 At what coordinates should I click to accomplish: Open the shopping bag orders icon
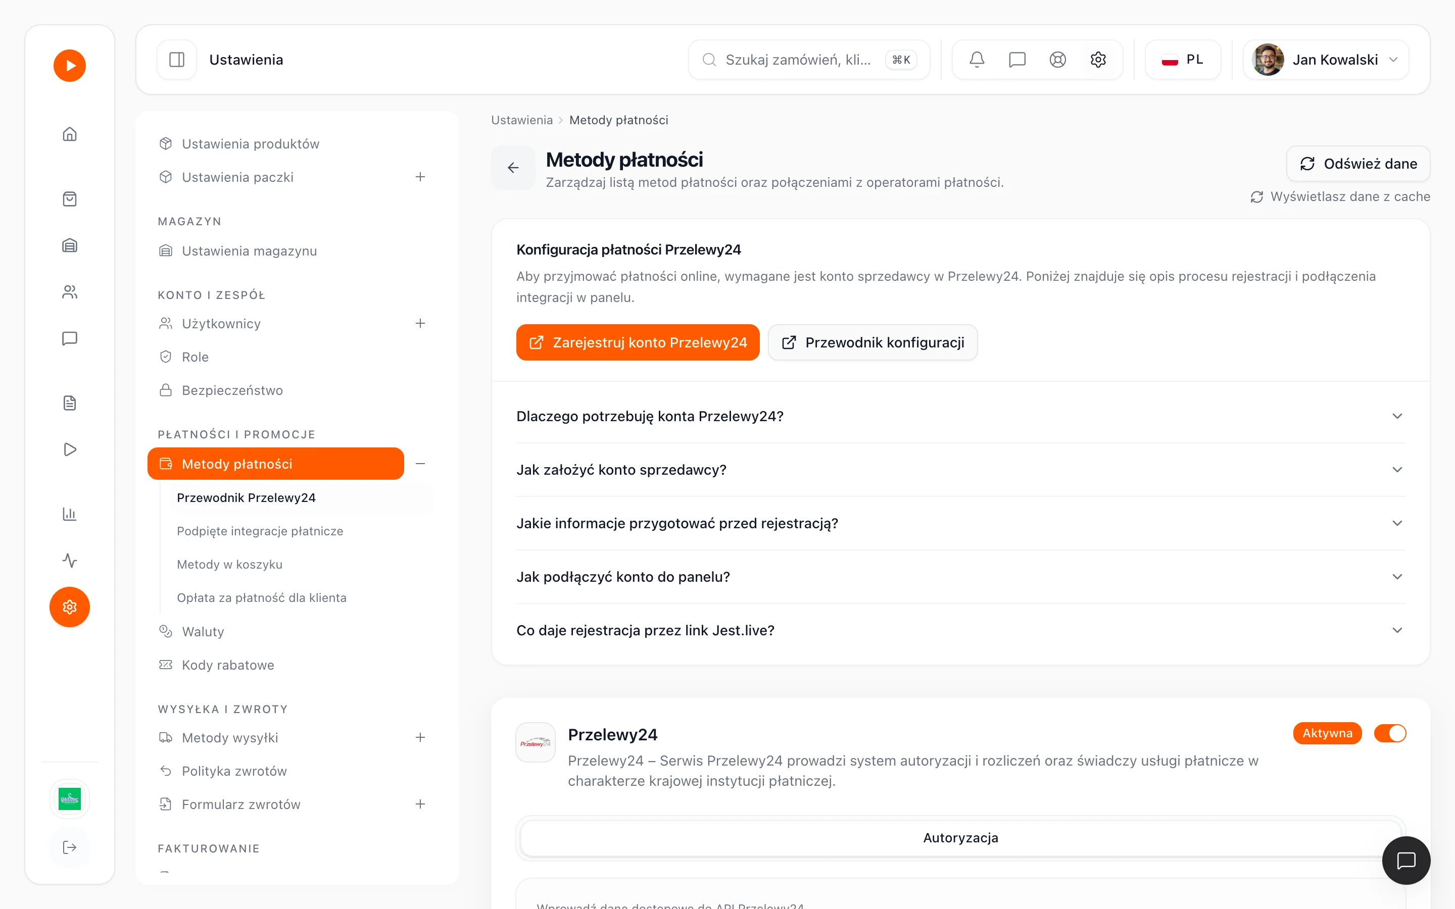(x=70, y=199)
